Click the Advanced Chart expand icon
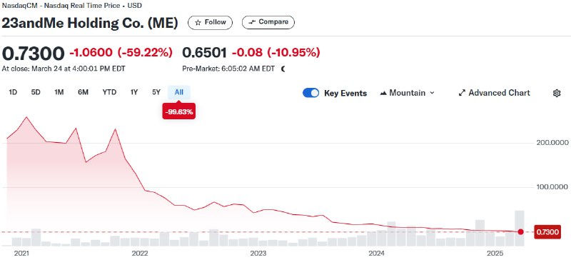 (x=462, y=93)
